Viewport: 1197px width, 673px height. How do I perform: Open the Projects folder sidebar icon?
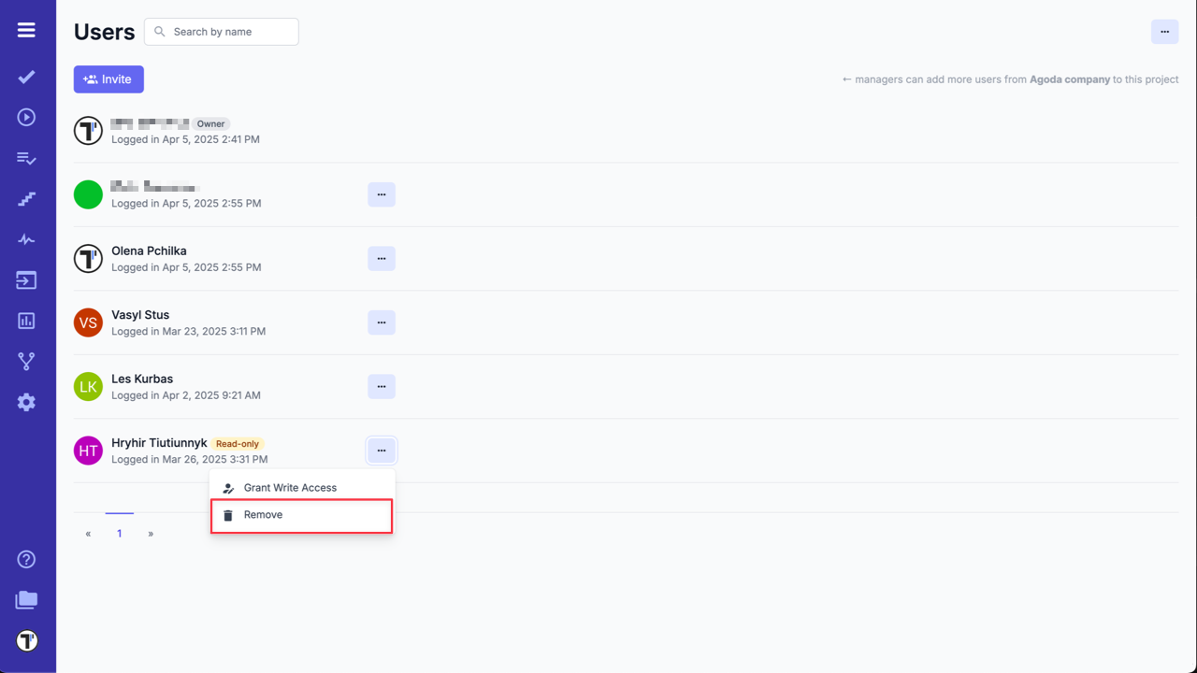(x=26, y=600)
